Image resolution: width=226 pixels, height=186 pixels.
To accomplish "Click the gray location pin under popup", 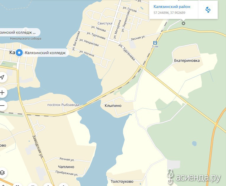I will 183,23.
